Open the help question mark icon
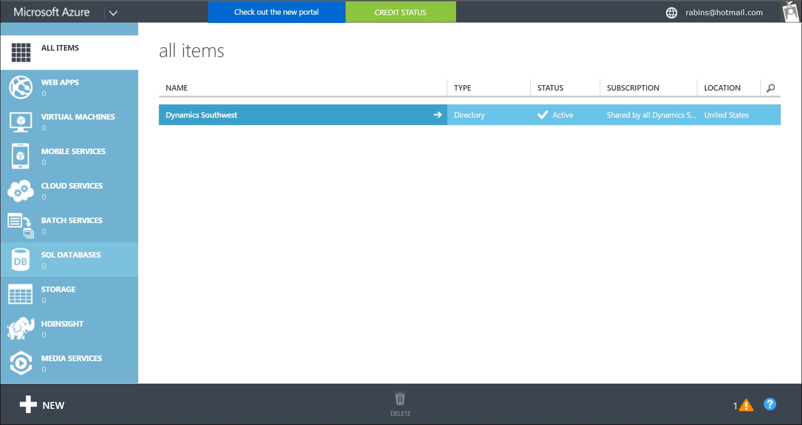This screenshot has width=802, height=425. (770, 404)
